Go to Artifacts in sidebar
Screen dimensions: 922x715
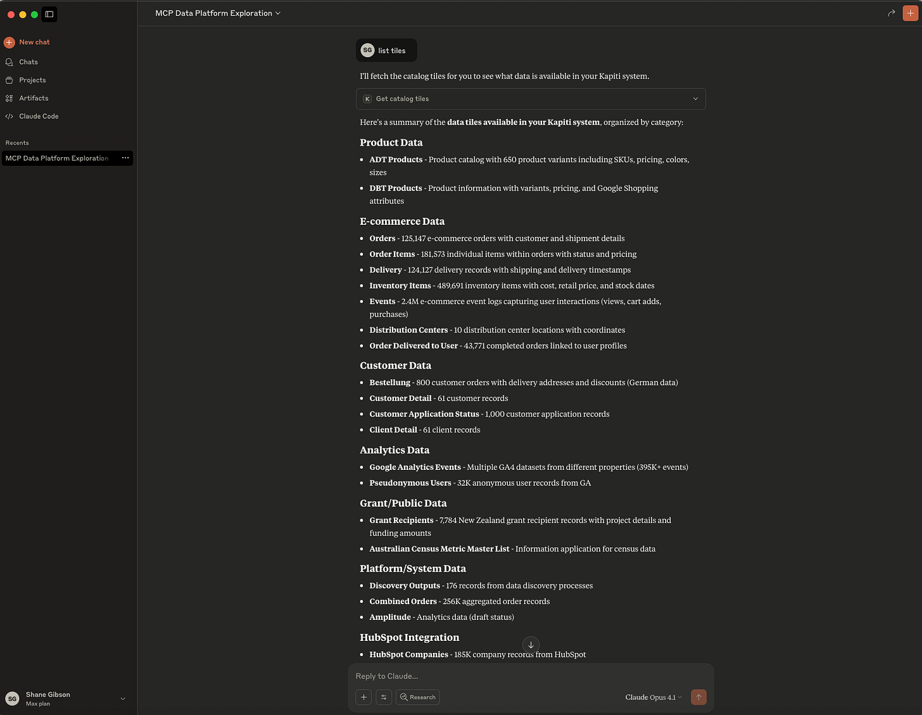point(34,98)
